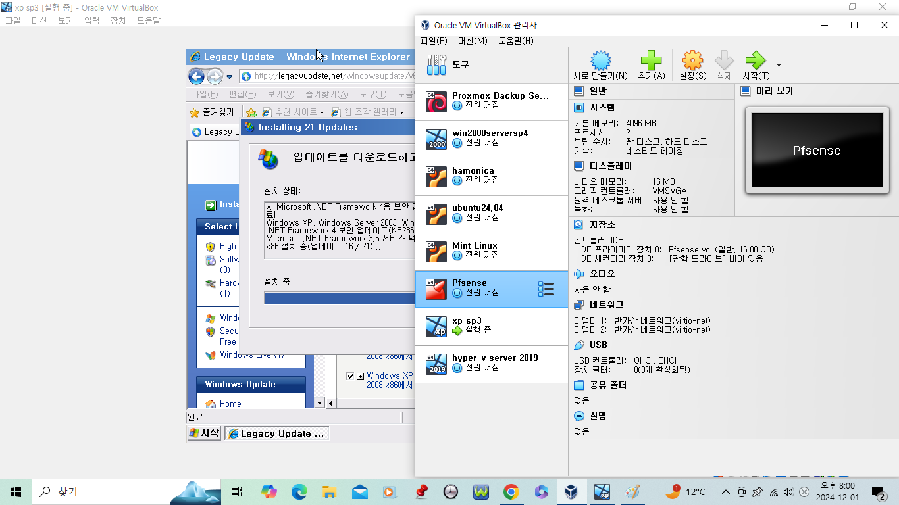Open Google Chrome from taskbar

(511, 491)
